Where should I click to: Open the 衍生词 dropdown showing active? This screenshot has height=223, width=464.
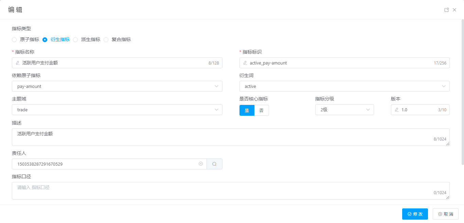(x=344, y=86)
